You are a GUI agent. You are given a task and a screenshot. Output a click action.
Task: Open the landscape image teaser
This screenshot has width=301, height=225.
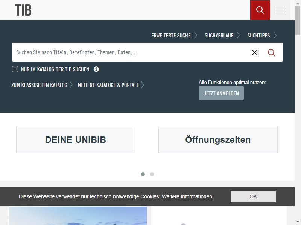tap(78, 216)
